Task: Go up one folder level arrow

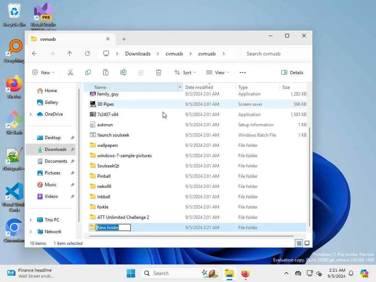Action: tap(69, 54)
